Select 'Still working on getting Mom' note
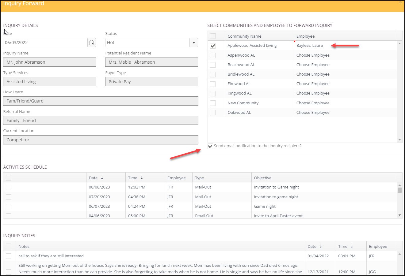Image resolution: width=405 pixels, height=276 pixels. click(x=160, y=269)
